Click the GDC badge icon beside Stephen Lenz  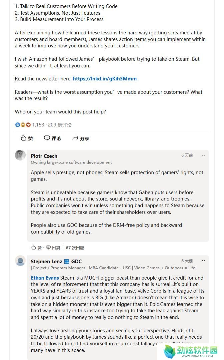66,262
